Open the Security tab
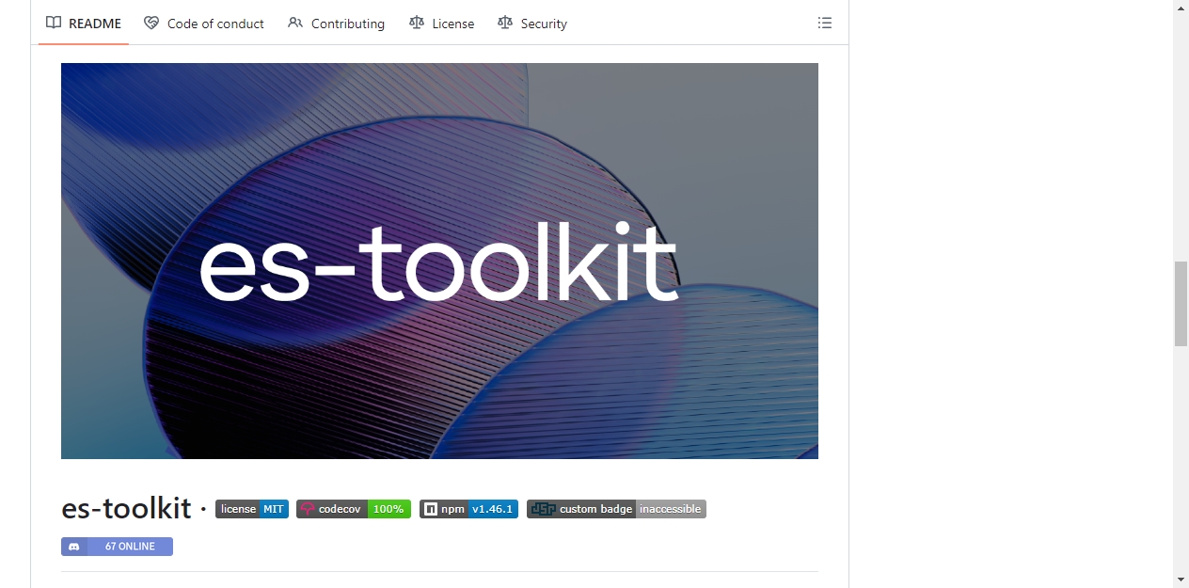 [x=532, y=24]
